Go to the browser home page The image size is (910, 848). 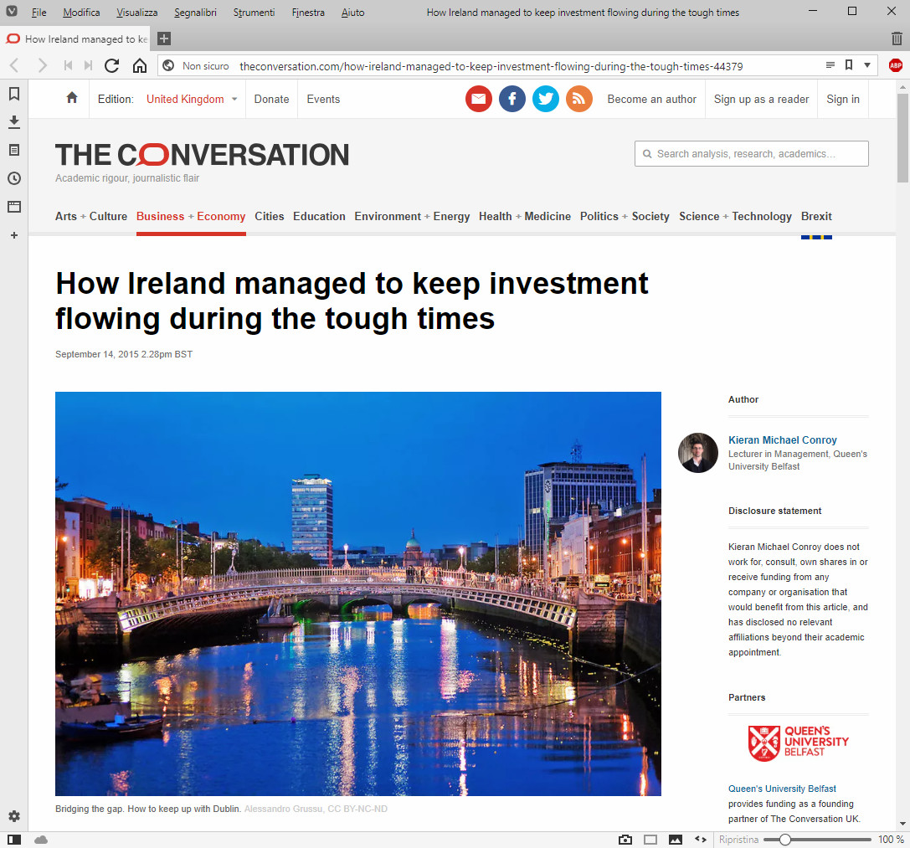click(139, 65)
